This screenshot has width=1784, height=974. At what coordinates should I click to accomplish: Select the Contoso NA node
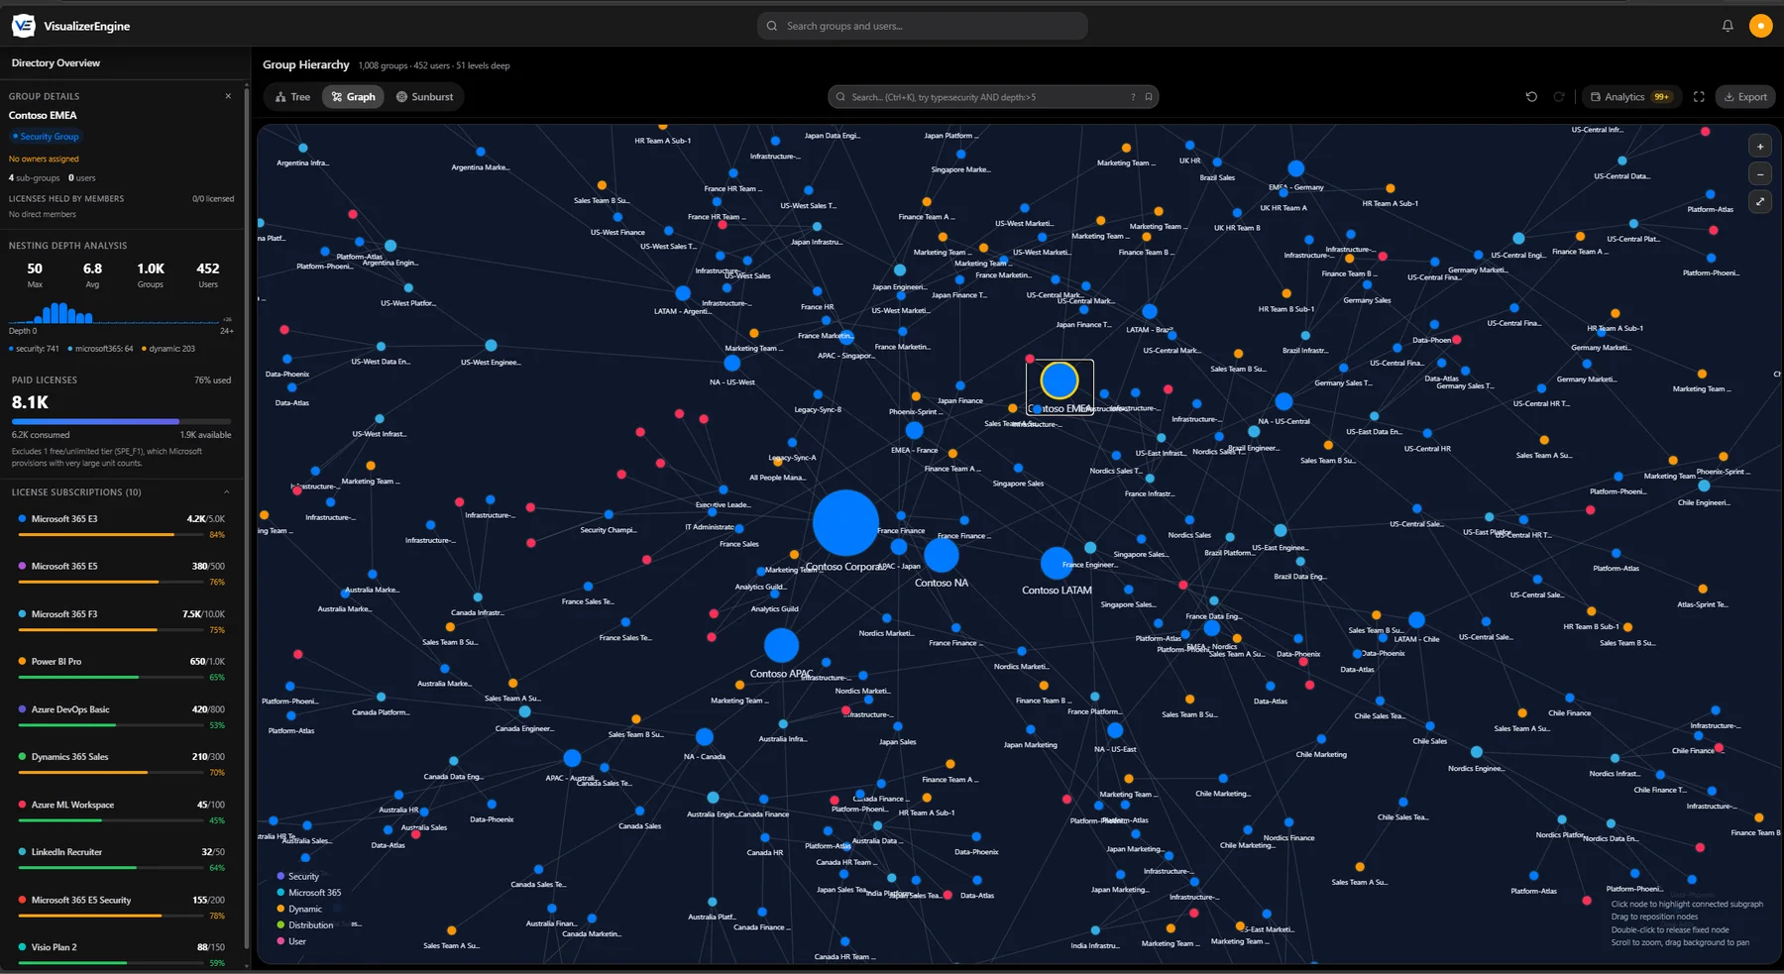[942, 555]
